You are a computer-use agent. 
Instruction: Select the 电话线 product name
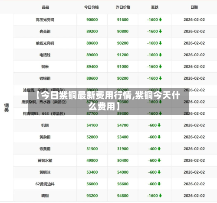(45, 55)
